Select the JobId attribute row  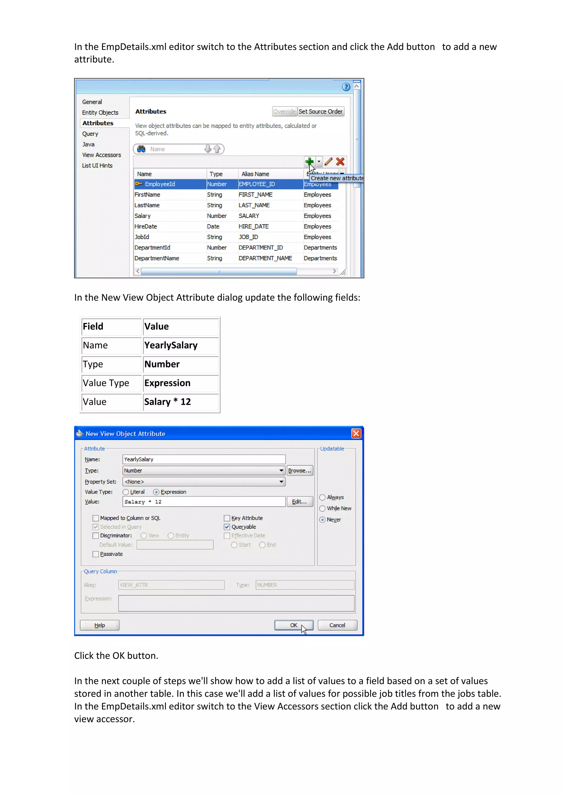coord(236,237)
